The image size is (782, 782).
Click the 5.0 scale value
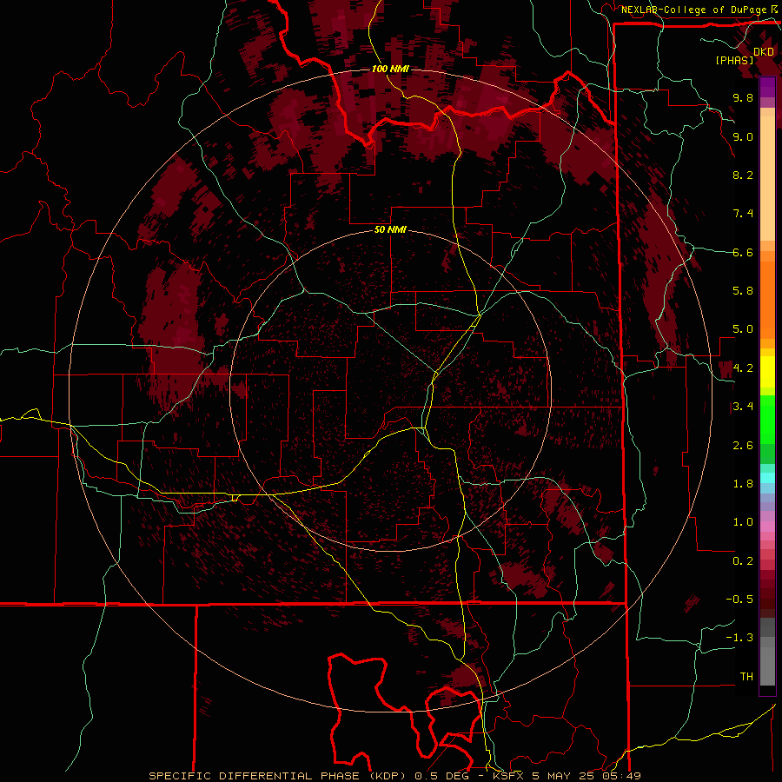pos(743,329)
